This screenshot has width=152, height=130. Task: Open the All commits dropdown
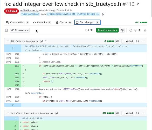pyautogui.click(x=20, y=30)
